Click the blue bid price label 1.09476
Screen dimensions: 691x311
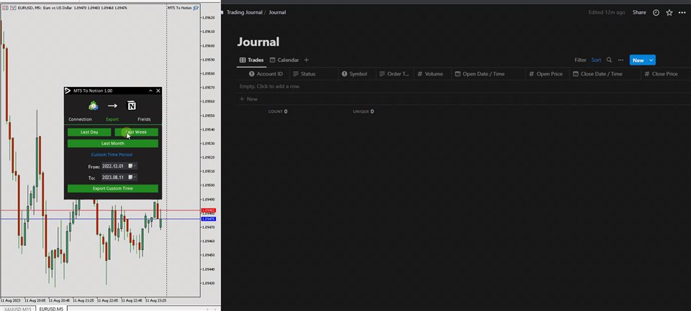pyautogui.click(x=209, y=219)
